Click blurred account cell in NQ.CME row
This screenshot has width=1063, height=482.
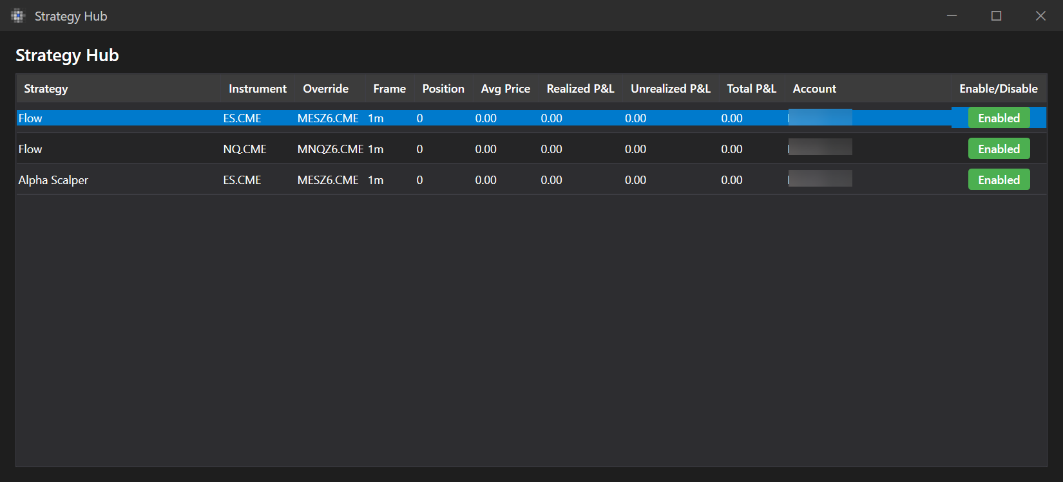(820, 147)
